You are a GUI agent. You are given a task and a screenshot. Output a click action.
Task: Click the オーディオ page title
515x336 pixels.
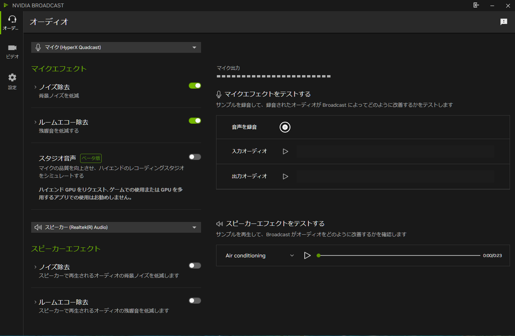pos(49,22)
